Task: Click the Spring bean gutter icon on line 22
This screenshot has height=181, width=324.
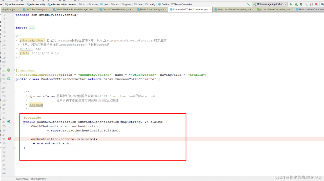Action: pos(9,70)
